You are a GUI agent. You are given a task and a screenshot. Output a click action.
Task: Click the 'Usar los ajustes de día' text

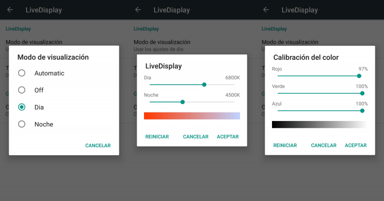[158, 49]
